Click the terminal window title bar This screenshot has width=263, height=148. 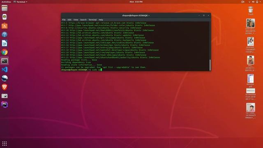(136, 16)
